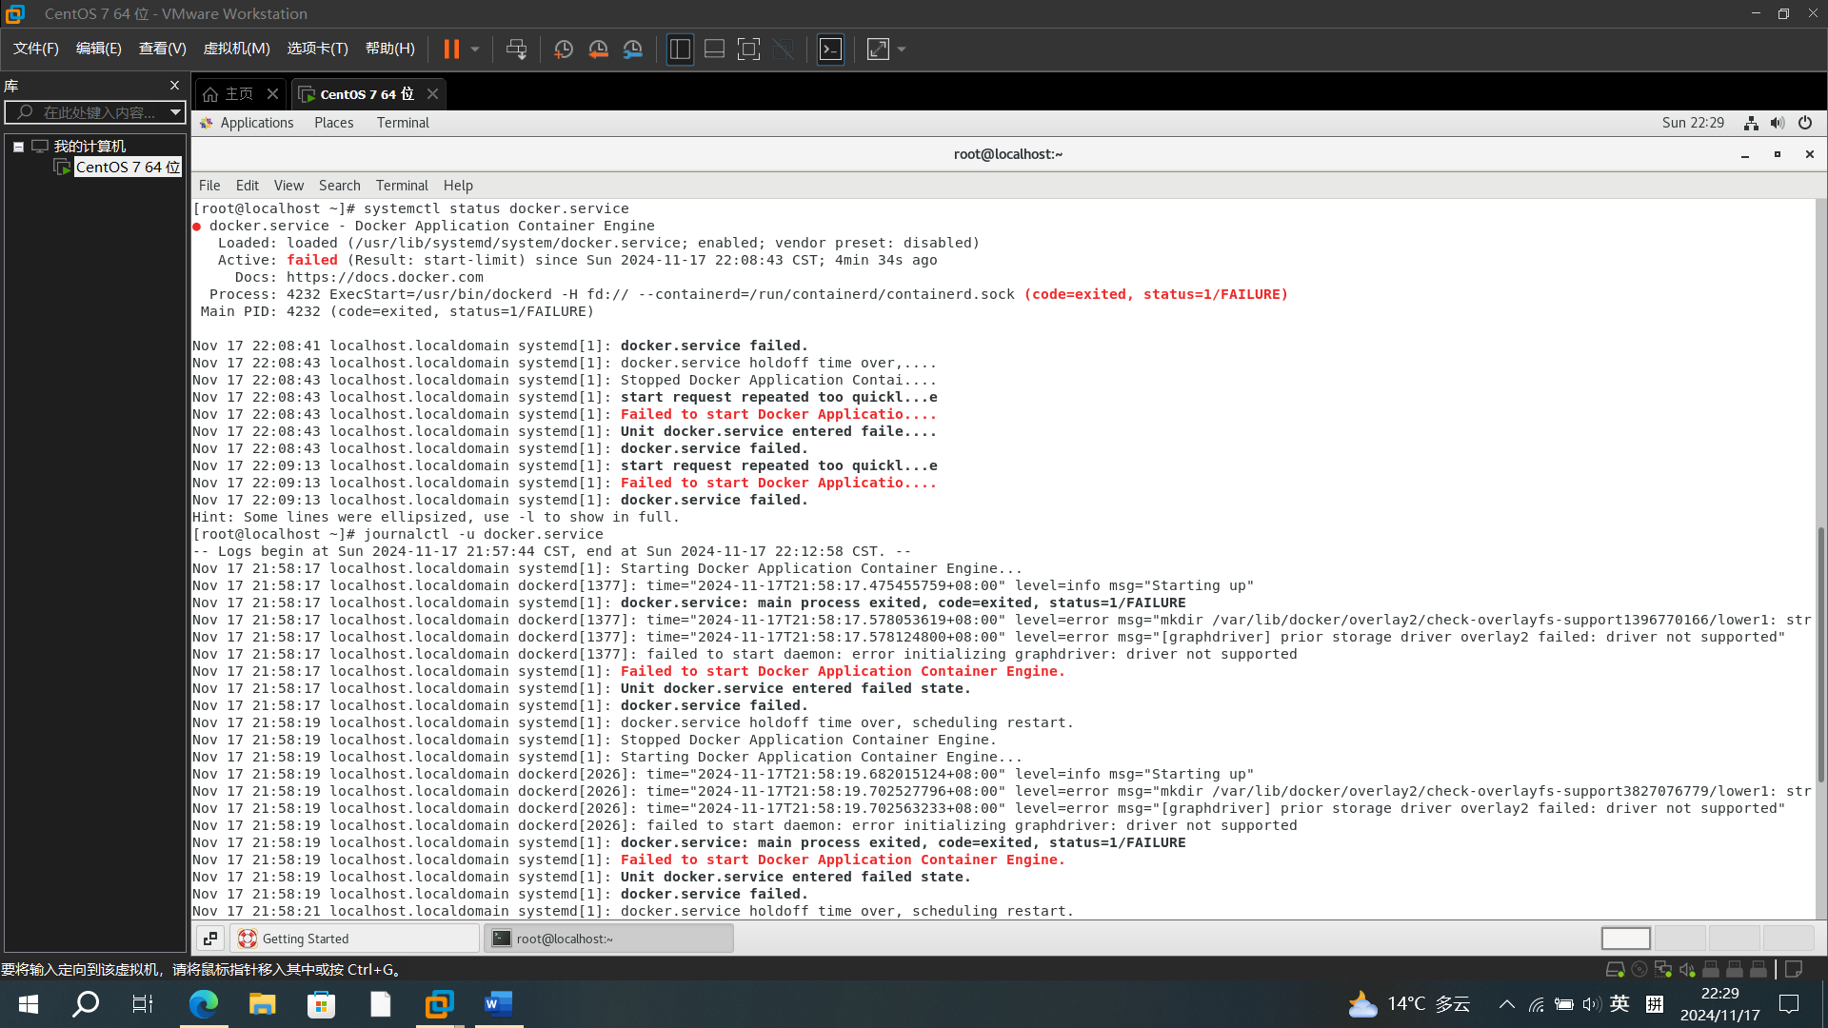Open the terminal's Terminal menu
The width and height of the screenshot is (1828, 1028).
click(x=402, y=186)
